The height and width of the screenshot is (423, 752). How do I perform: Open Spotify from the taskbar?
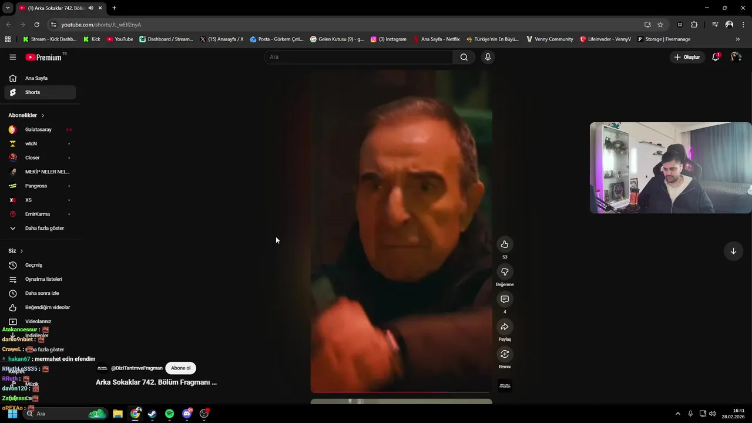[x=169, y=414]
